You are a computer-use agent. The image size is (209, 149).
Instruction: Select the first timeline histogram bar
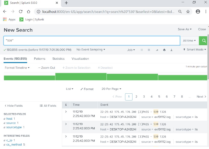[x=29, y=78]
